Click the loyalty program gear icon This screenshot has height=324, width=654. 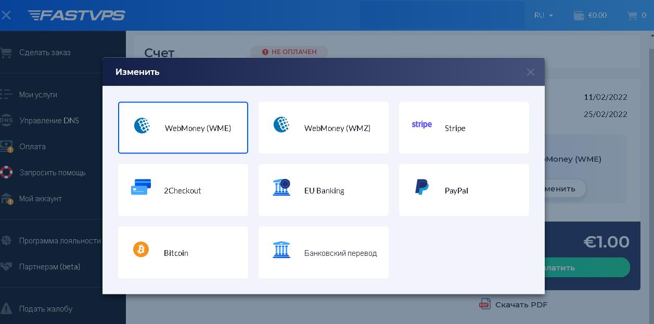tap(6, 240)
